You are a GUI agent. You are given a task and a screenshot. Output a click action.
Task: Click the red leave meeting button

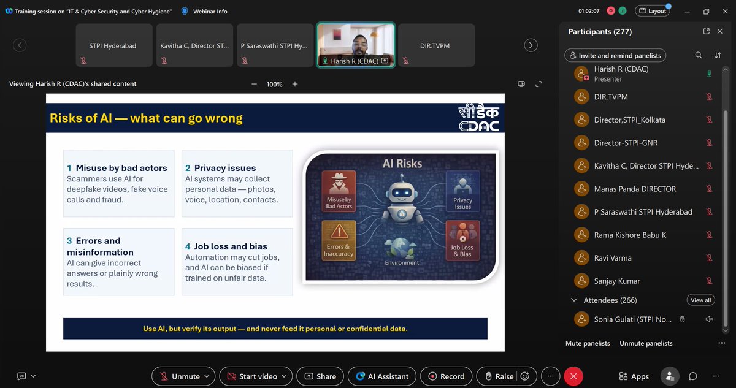pyautogui.click(x=573, y=376)
